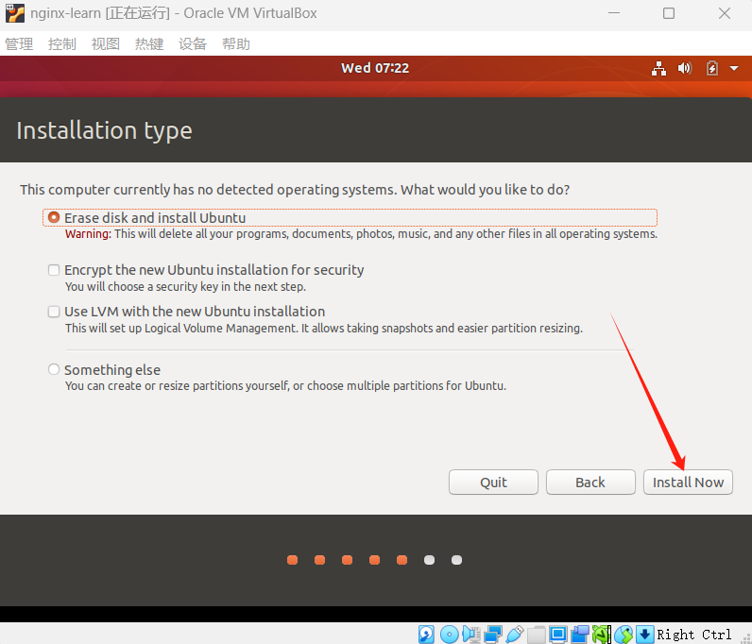The width and height of the screenshot is (752, 644).
Task: Click the Ubuntu volume speaker icon
Action: pos(684,69)
